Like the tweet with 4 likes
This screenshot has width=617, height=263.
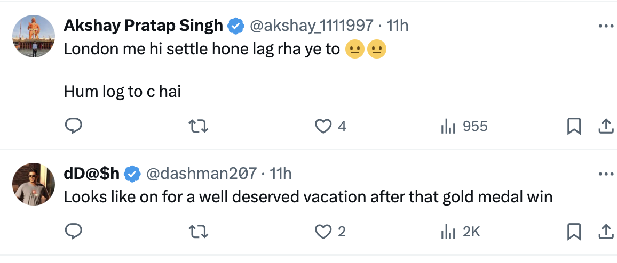[323, 126]
